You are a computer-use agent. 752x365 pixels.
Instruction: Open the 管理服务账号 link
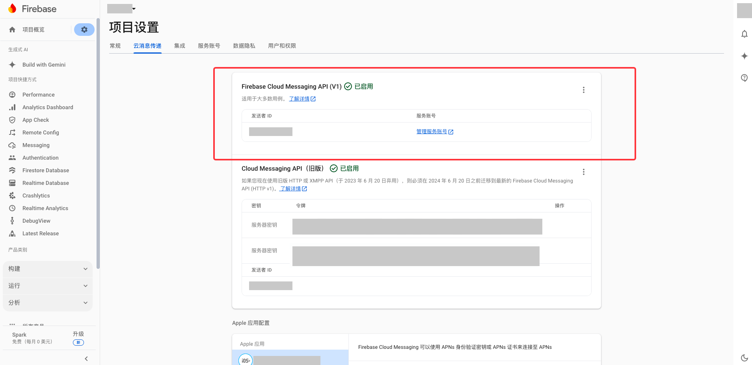tap(435, 132)
